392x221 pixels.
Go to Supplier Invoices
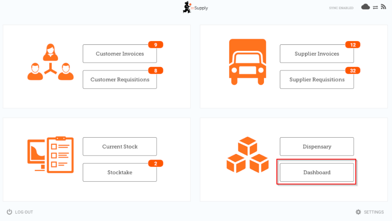(x=316, y=54)
